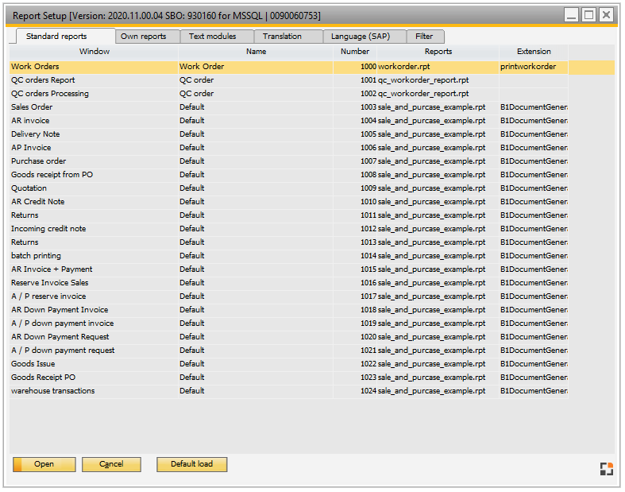
Task: Minimize the Report Setup window
Action: point(572,15)
